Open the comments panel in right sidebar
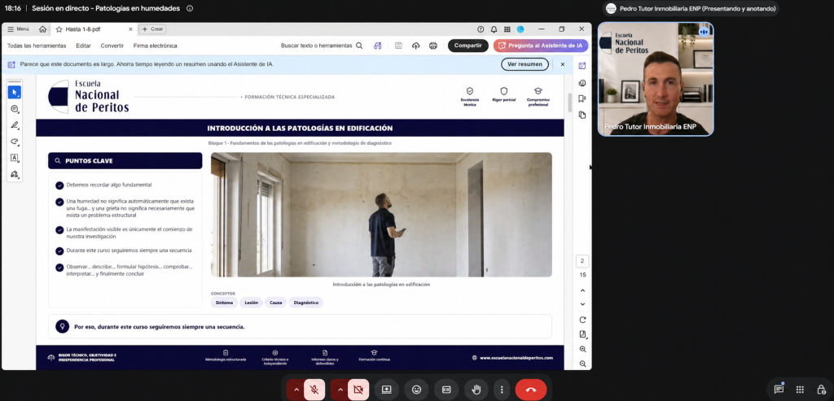This screenshot has width=834, height=401. coord(582,83)
